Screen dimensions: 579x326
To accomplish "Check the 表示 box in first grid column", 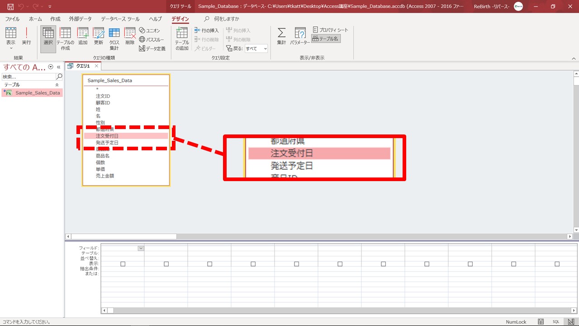I will (x=123, y=264).
